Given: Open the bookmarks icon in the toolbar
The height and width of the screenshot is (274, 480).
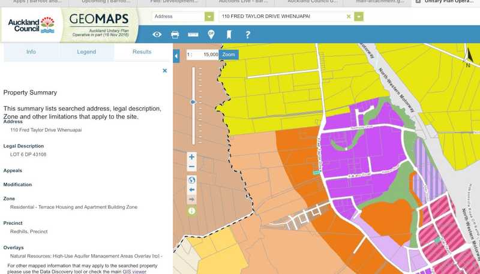Looking at the screenshot, I should 229,35.
